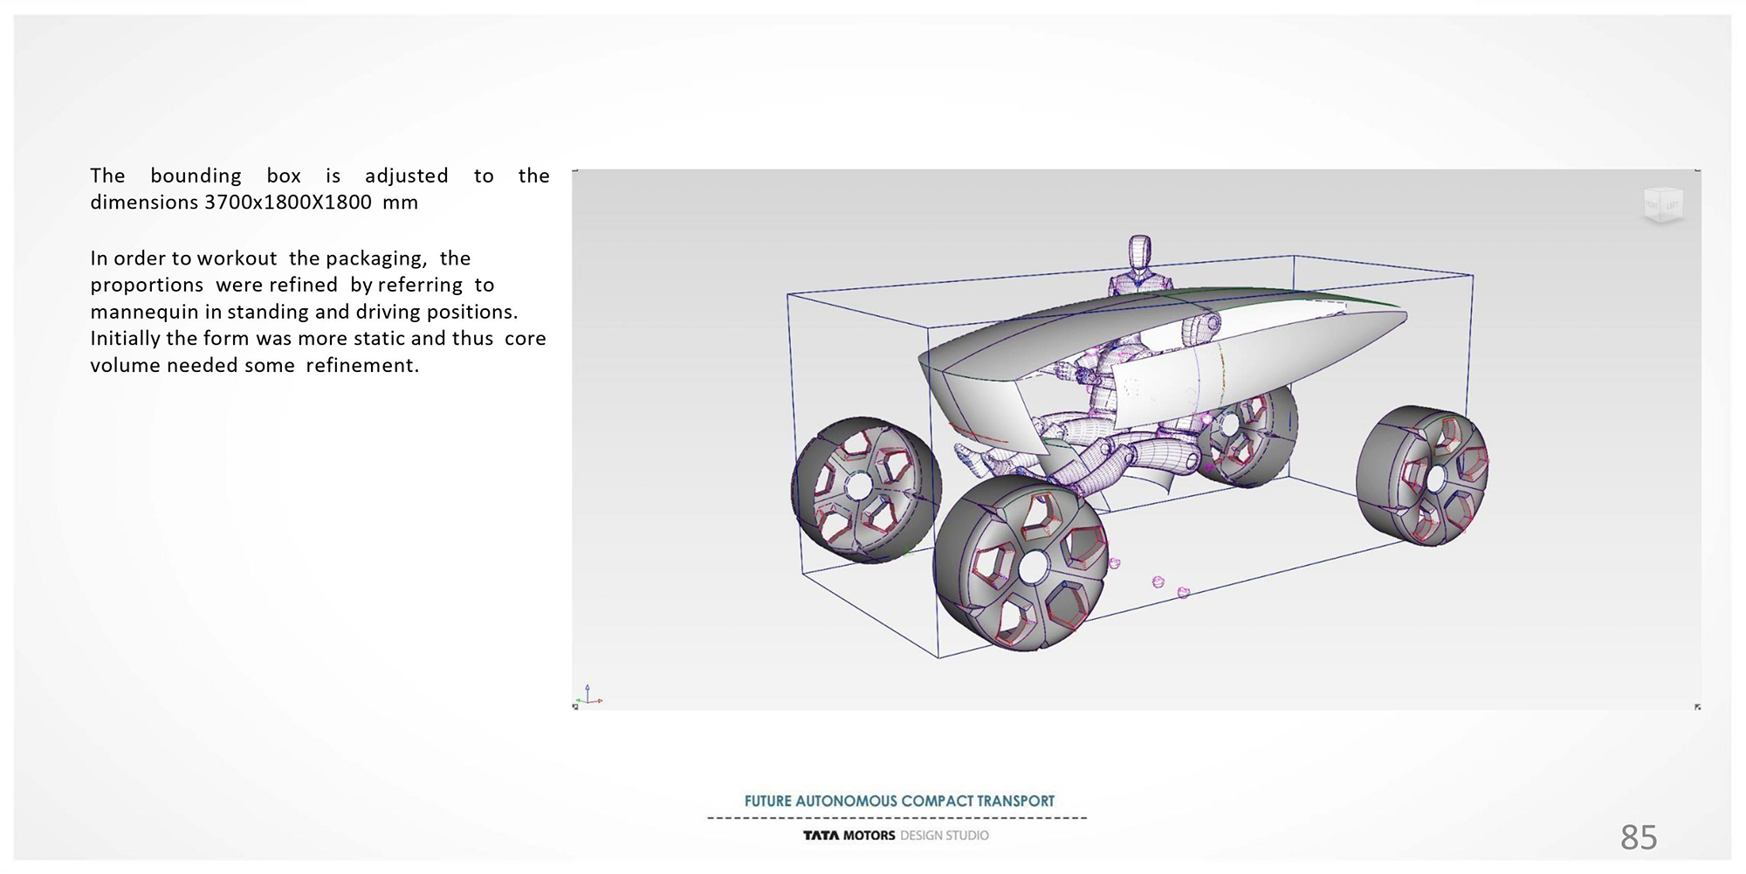
Task: Click the page number 85
Action: 1638,837
